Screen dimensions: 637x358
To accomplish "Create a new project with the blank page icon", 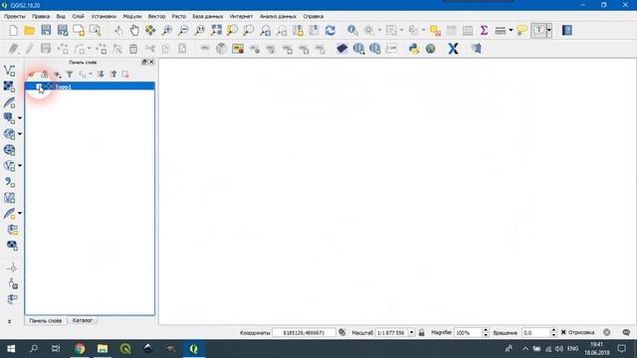I will click(x=13, y=31).
